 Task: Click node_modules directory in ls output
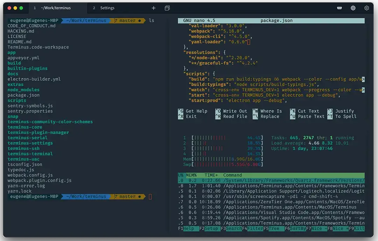23,90
